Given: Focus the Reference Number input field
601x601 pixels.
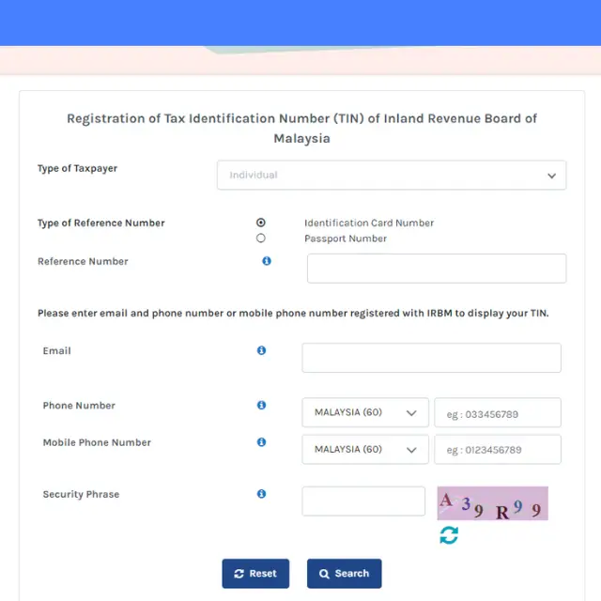Looking at the screenshot, I should tap(437, 269).
